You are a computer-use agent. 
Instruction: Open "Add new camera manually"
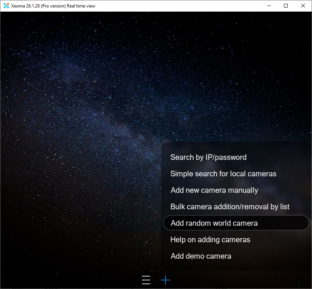pos(214,190)
